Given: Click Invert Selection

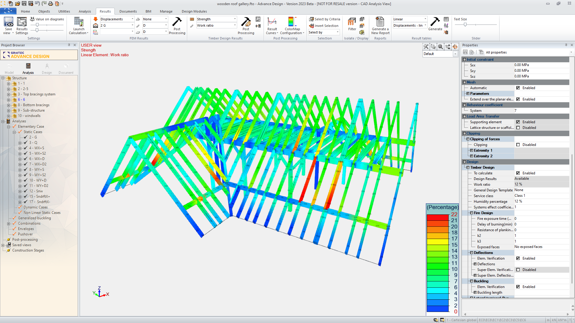Looking at the screenshot, I should click(324, 26).
